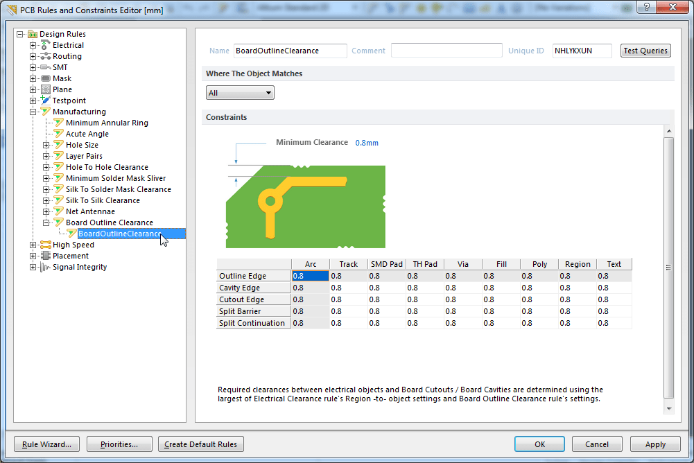
Task: Open the Where The Object Matches dropdown
Action: point(240,92)
